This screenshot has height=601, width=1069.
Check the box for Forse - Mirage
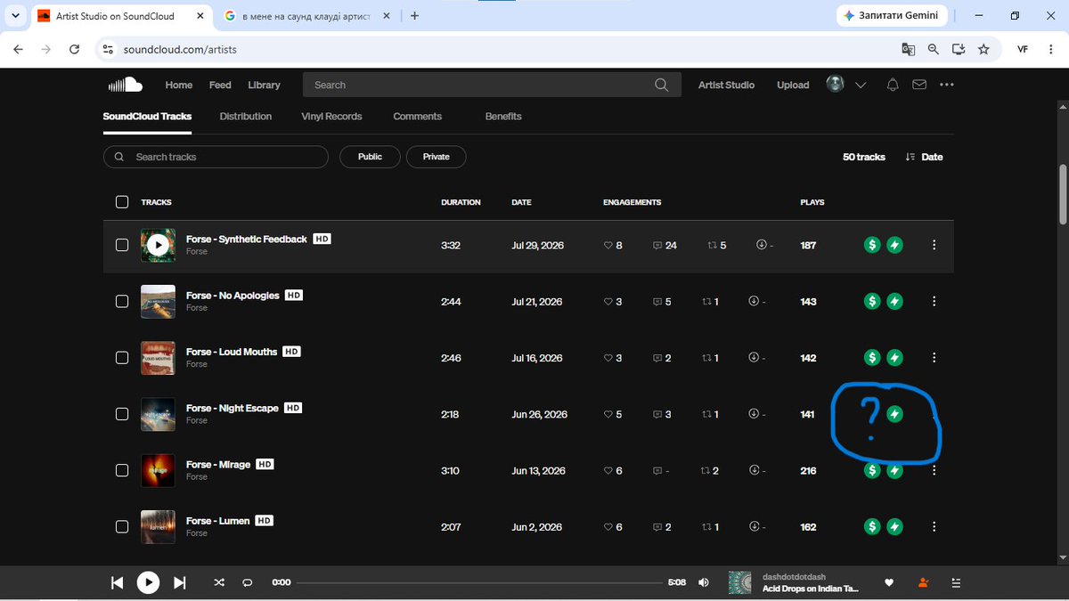(122, 470)
